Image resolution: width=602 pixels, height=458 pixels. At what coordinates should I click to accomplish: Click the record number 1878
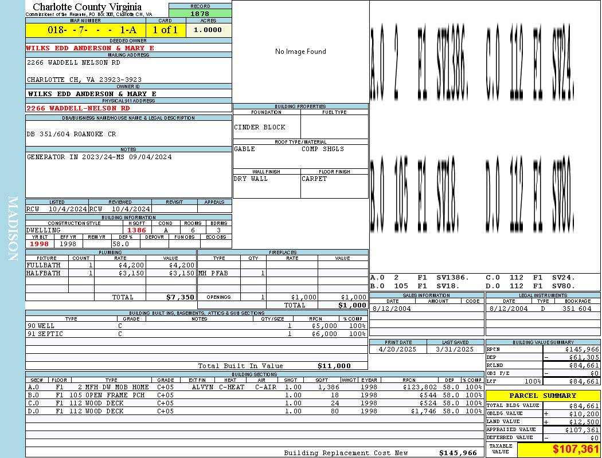point(200,13)
